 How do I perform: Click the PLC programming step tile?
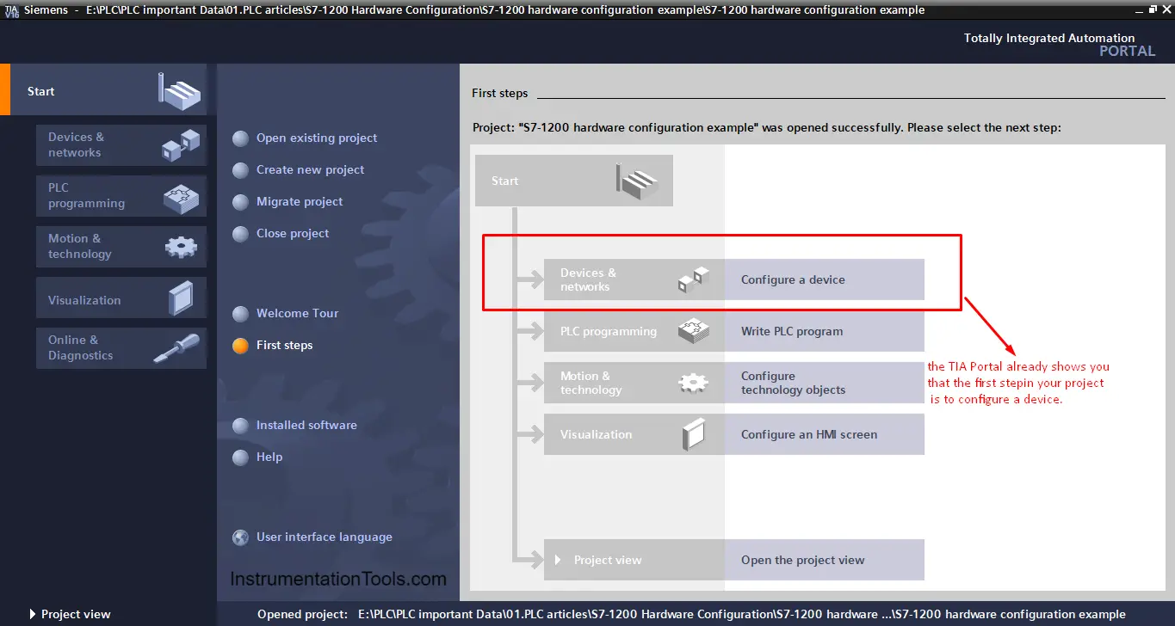click(634, 331)
